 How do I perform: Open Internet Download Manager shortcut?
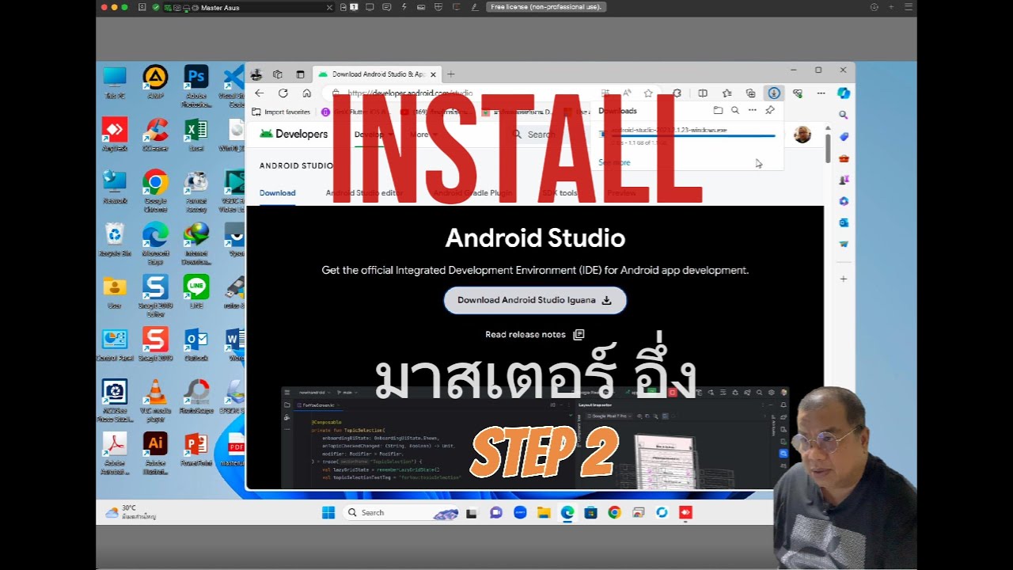tap(196, 243)
